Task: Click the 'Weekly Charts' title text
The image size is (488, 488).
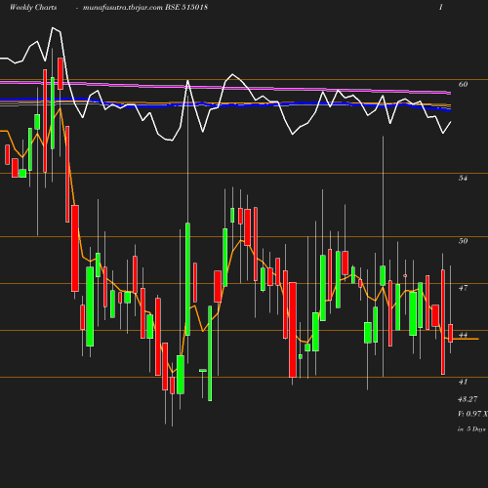Action: click(x=33, y=7)
